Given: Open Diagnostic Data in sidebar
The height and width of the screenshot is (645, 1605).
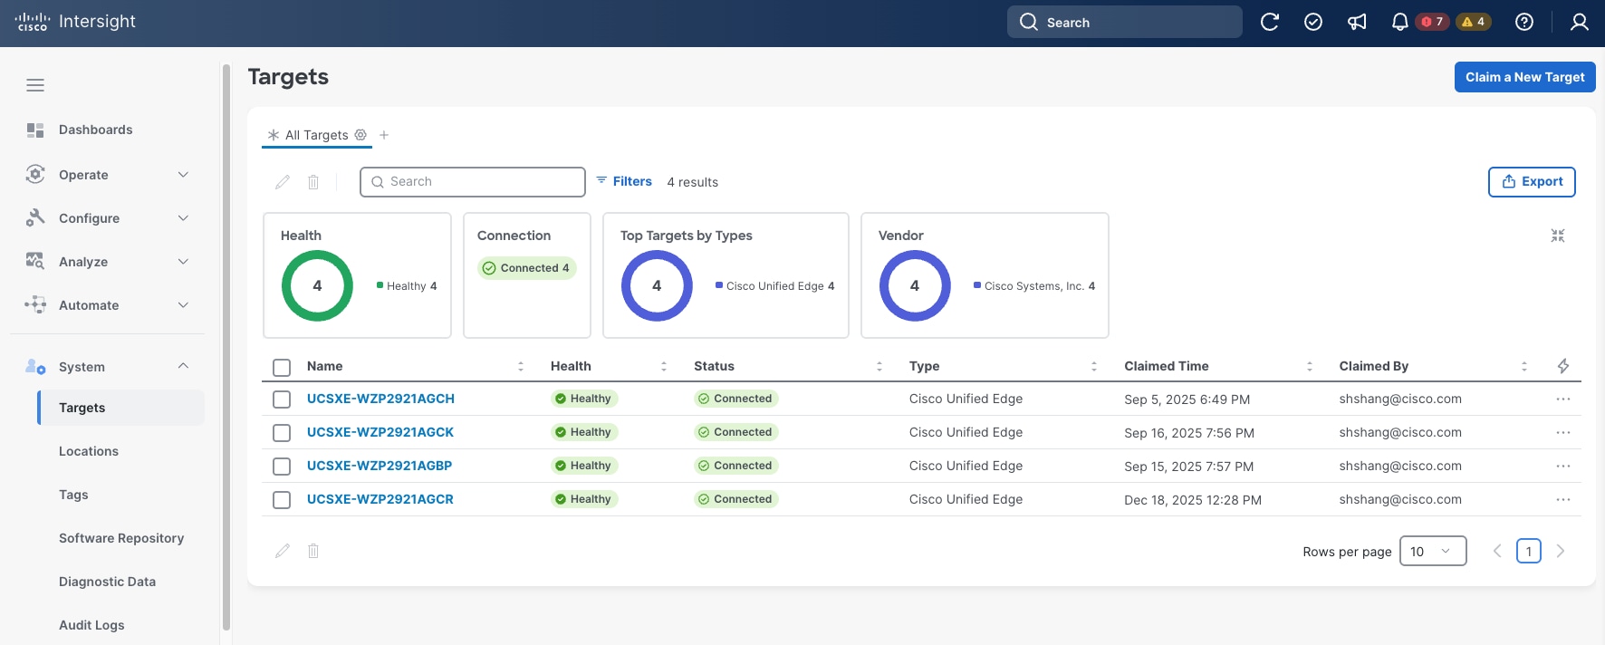Looking at the screenshot, I should pyautogui.click(x=107, y=582).
